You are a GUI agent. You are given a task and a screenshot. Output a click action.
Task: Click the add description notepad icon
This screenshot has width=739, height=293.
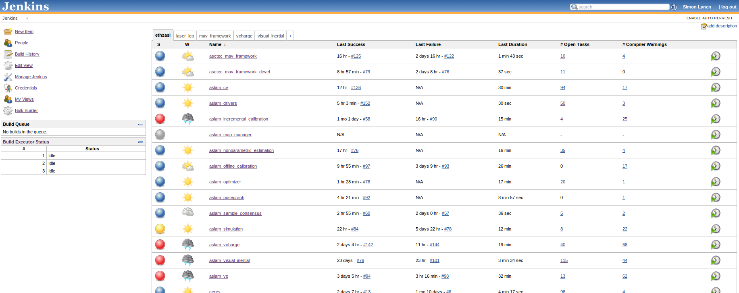click(x=704, y=26)
